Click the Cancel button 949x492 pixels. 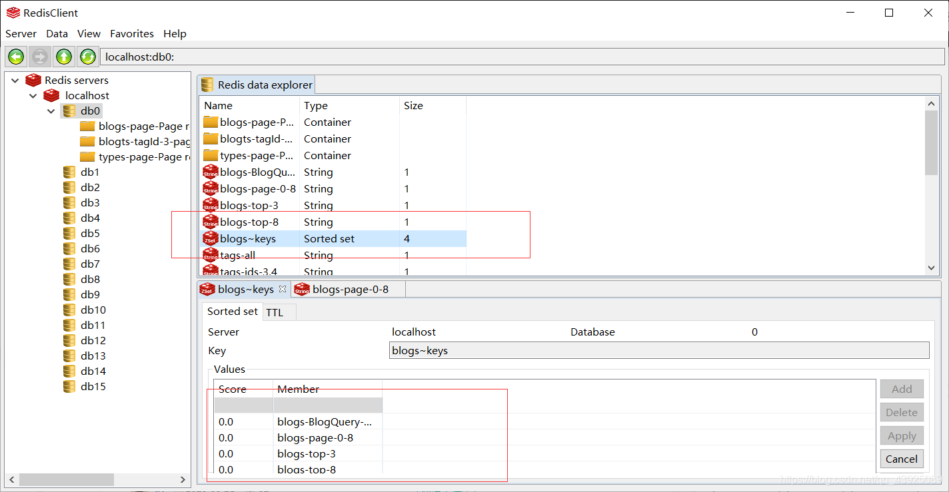click(902, 459)
